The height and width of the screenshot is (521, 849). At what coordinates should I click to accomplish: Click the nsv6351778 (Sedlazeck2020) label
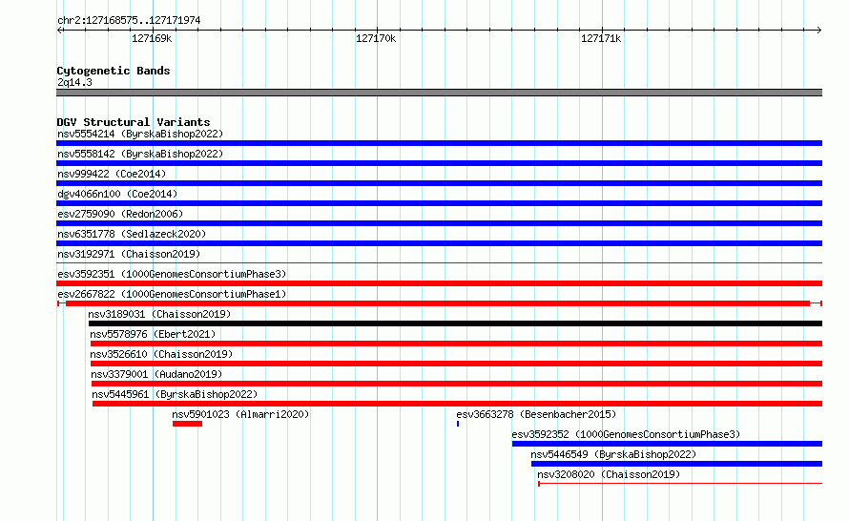[132, 234]
